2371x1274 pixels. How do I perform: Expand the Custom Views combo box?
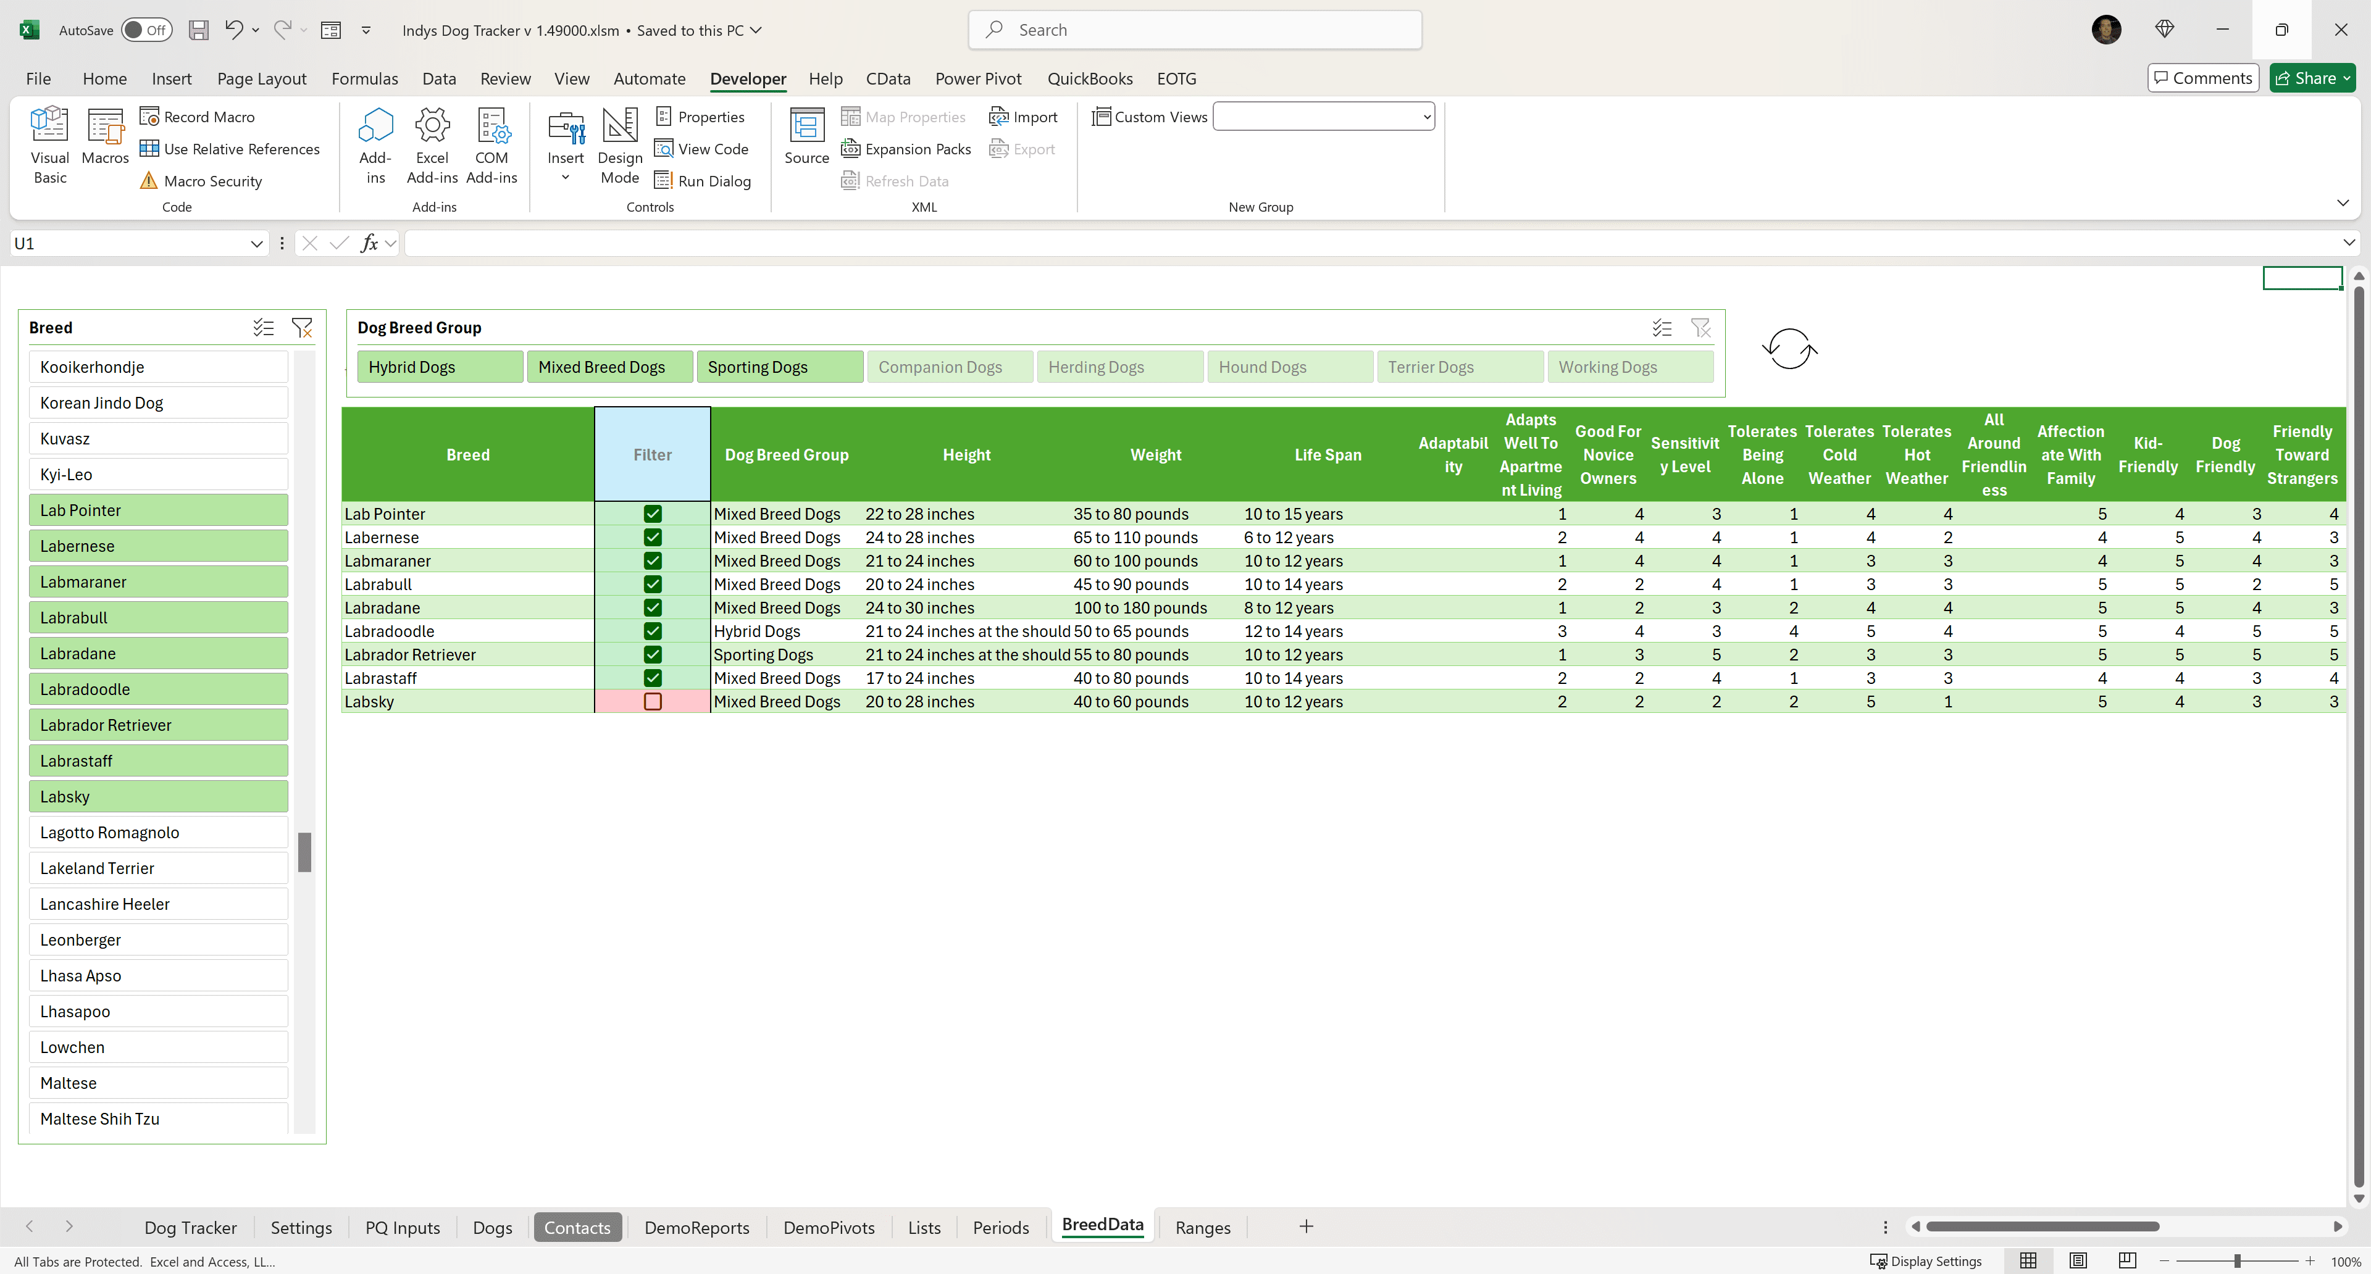click(x=1426, y=117)
